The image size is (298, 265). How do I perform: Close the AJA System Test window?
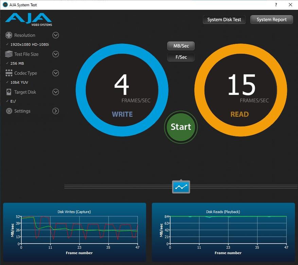point(291,5)
